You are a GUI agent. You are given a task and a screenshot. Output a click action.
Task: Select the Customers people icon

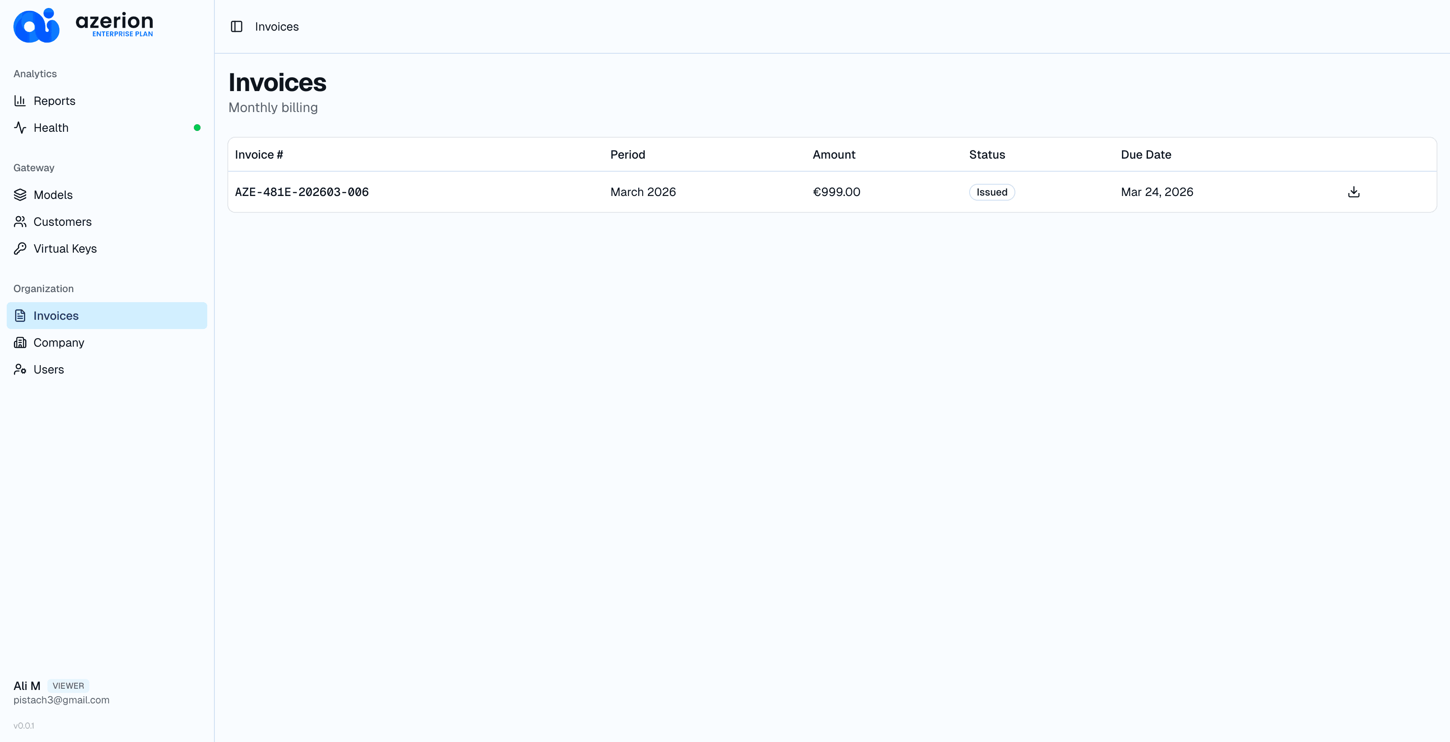click(20, 222)
